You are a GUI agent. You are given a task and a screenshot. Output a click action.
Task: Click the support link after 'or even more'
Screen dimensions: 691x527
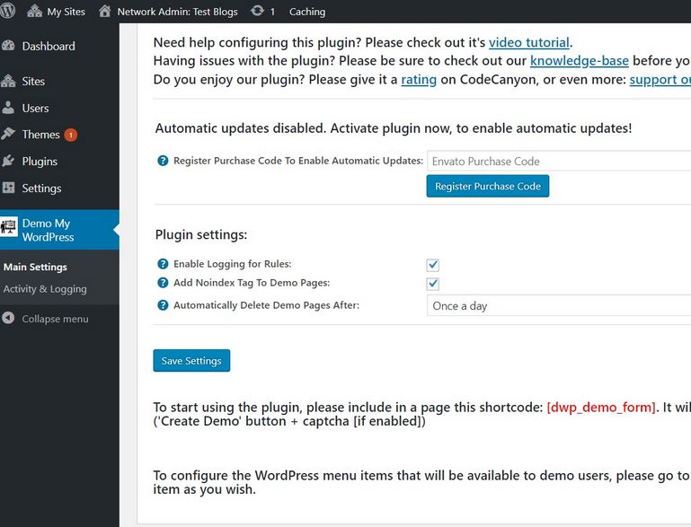pyautogui.click(x=660, y=80)
